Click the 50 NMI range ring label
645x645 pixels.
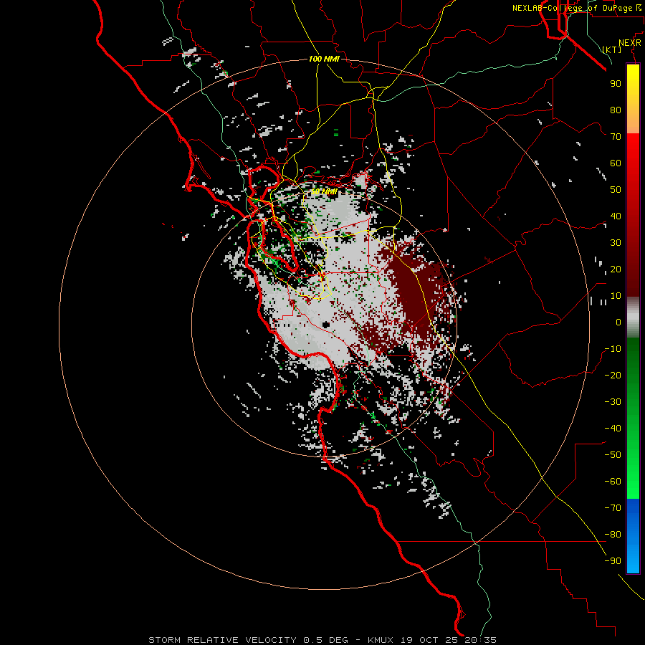(324, 191)
